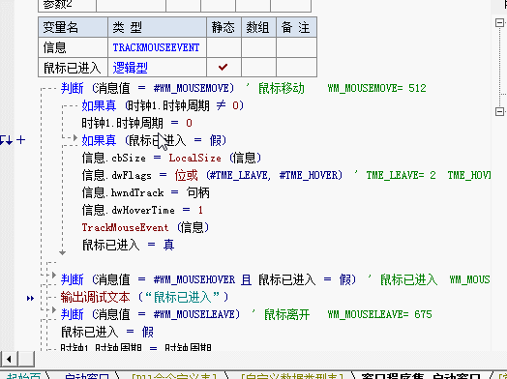Click the line 信息.hwndTrack = 句柄
This screenshot has width=507, height=379.
145,193
